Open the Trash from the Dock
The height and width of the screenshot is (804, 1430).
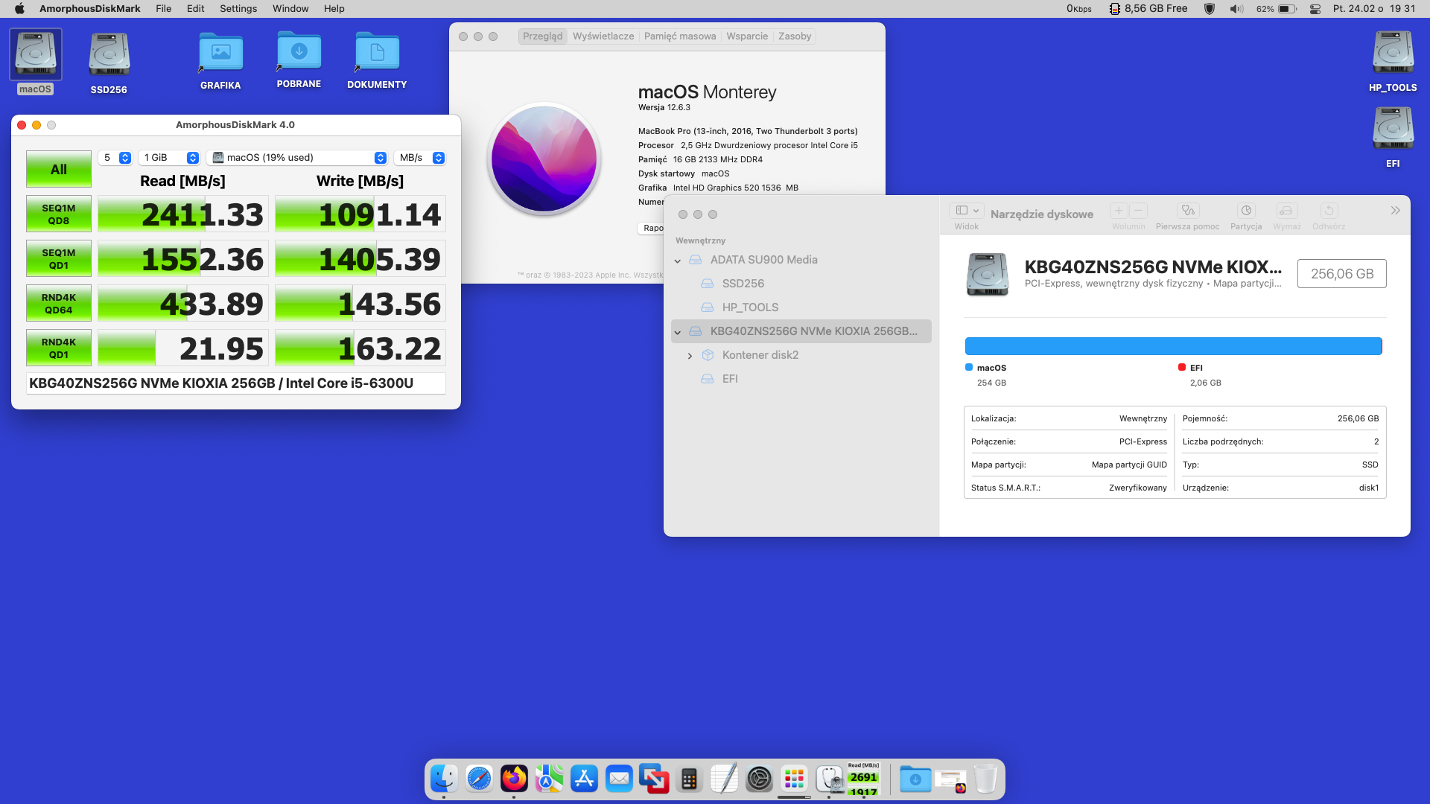coord(985,779)
